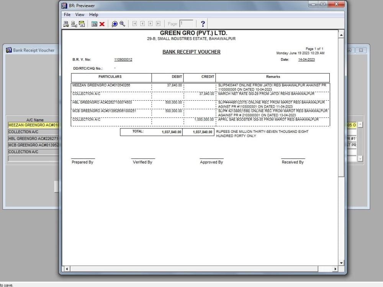Go to the previous page arrow
This screenshot has width=383, height=287.
[x=142, y=24]
